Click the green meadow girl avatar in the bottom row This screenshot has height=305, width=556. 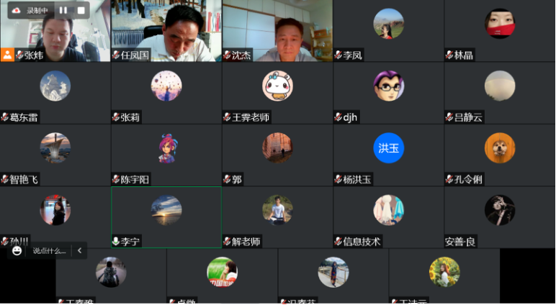(223, 273)
